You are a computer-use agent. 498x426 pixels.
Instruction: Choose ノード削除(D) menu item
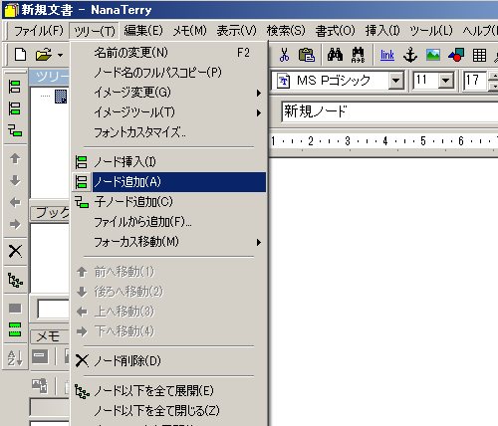(x=168, y=360)
